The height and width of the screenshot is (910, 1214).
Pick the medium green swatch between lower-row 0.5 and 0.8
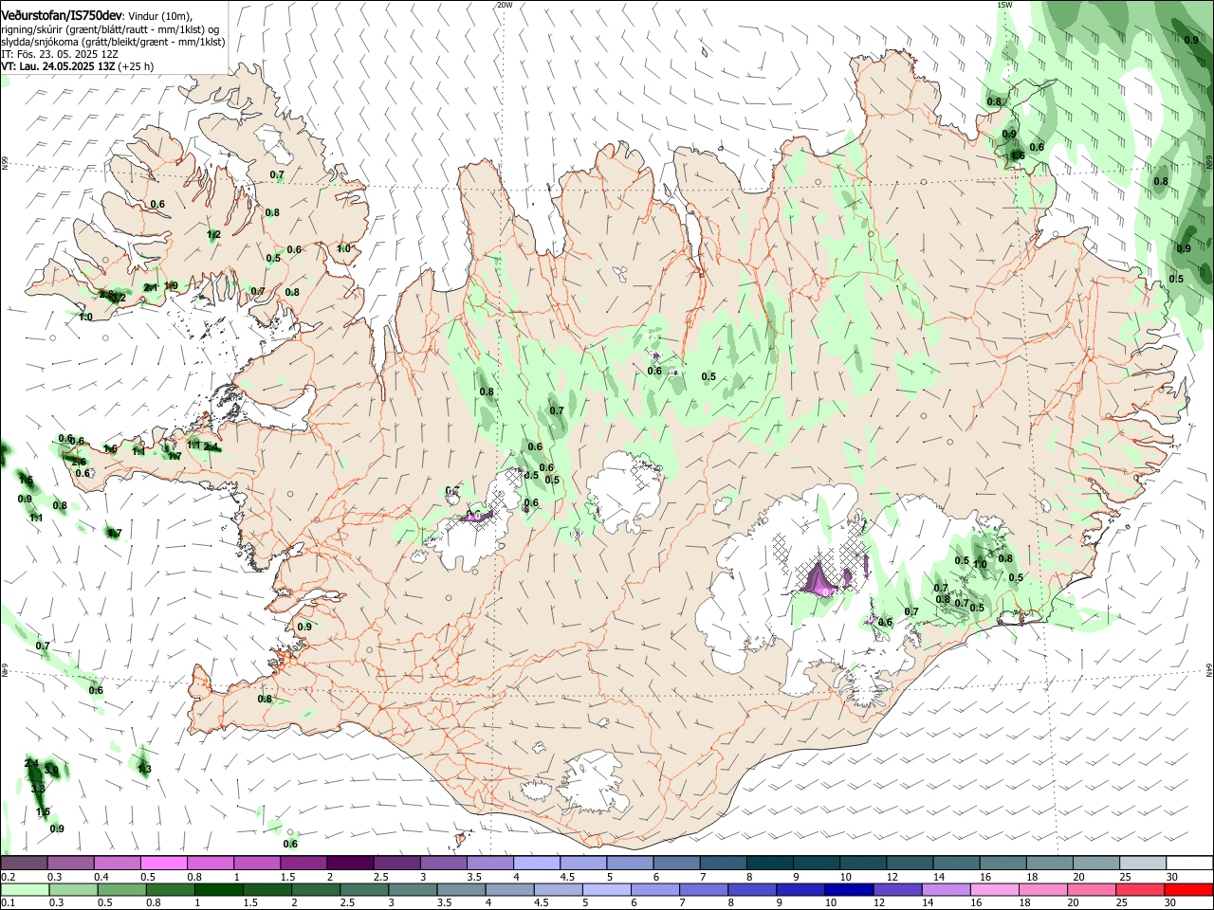tap(121, 889)
